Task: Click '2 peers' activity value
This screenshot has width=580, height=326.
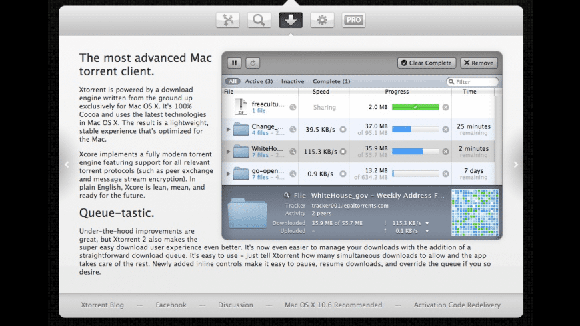Action: (x=321, y=214)
